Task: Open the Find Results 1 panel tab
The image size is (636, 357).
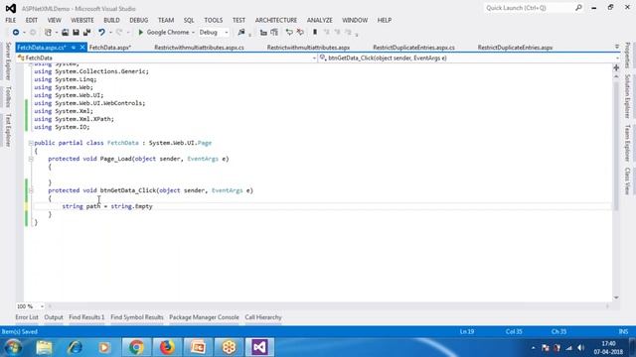Action: click(x=86, y=317)
